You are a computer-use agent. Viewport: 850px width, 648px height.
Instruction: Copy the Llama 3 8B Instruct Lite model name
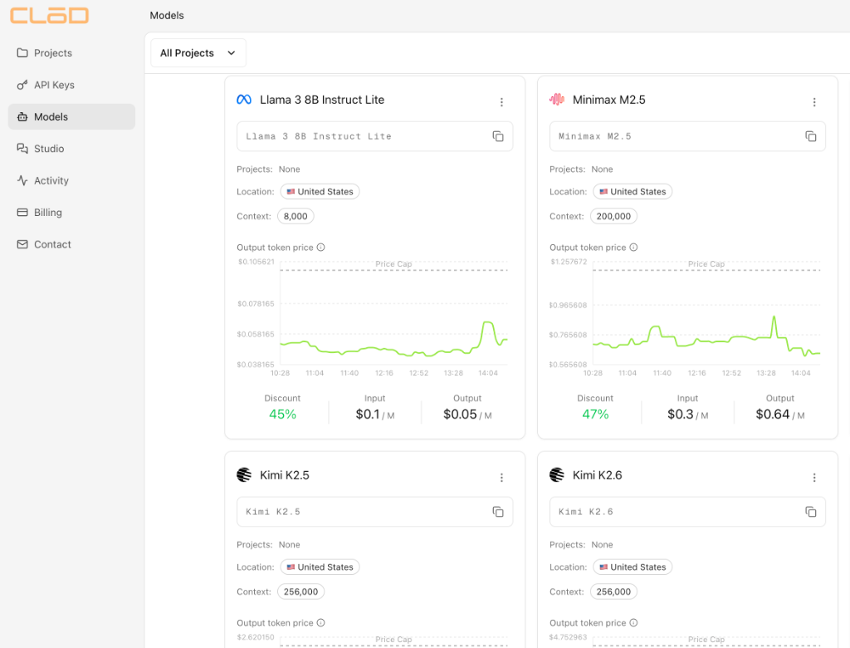tap(498, 136)
